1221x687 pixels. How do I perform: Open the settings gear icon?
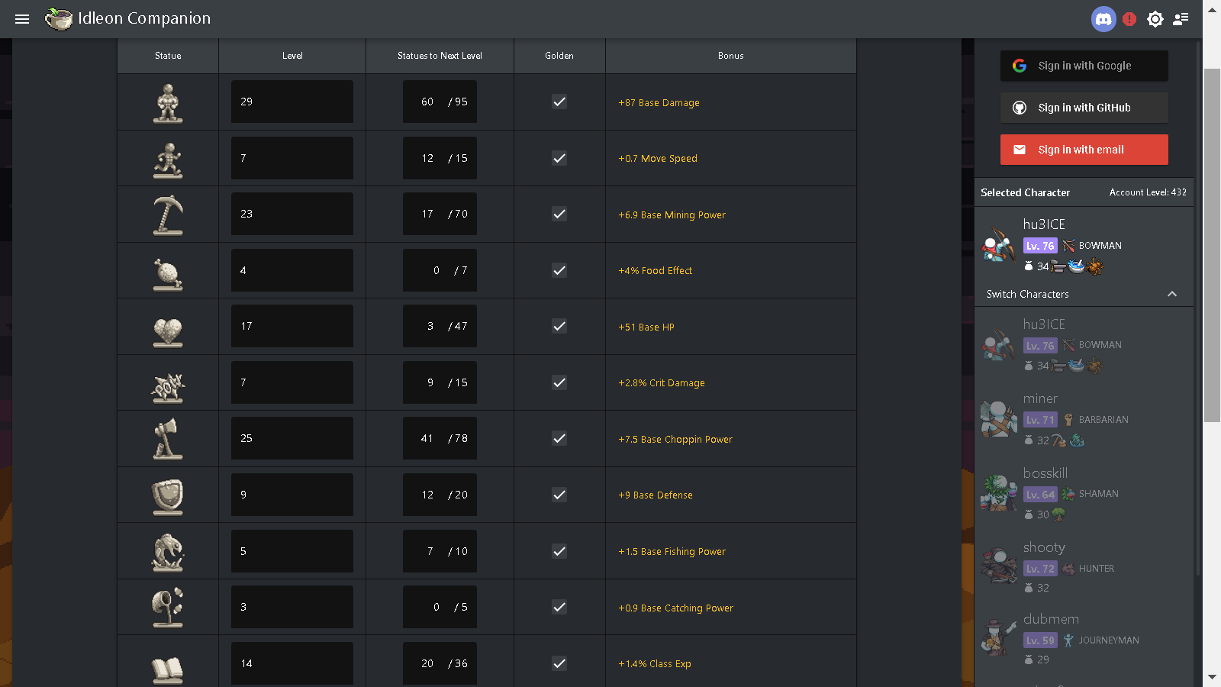tap(1155, 19)
